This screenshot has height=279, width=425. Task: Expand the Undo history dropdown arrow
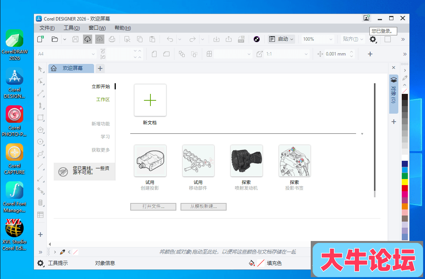(x=179, y=39)
